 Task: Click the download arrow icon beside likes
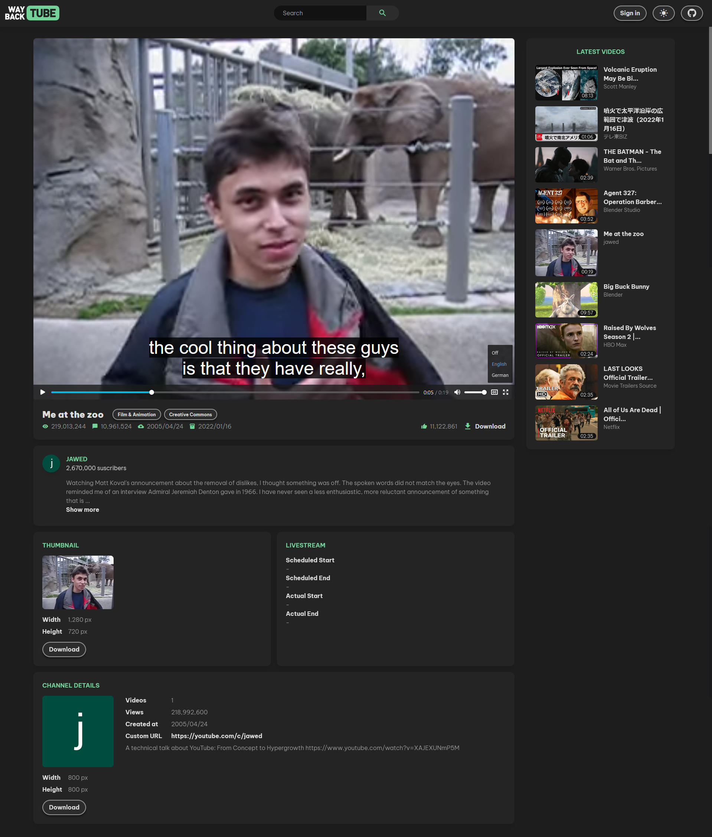tap(467, 426)
